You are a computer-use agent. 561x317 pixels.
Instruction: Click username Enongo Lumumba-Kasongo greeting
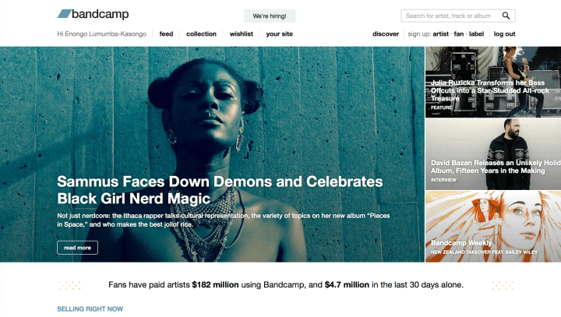[105, 34]
